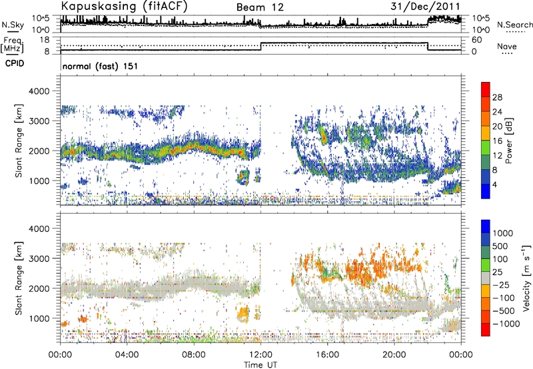
Task: Click the 'N.Sky' legend label
Action: pyautogui.click(x=13, y=25)
